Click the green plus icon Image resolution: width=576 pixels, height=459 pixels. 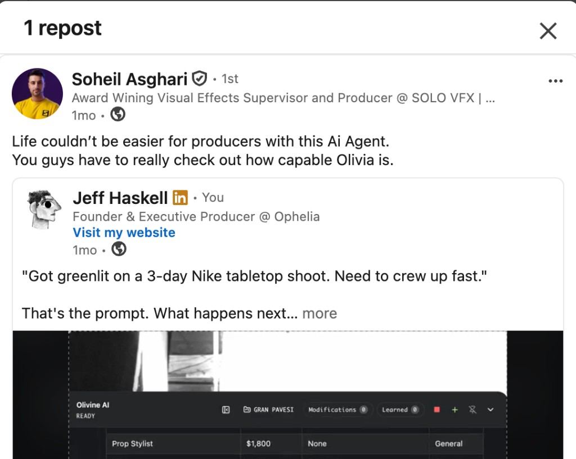(x=454, y=410)
